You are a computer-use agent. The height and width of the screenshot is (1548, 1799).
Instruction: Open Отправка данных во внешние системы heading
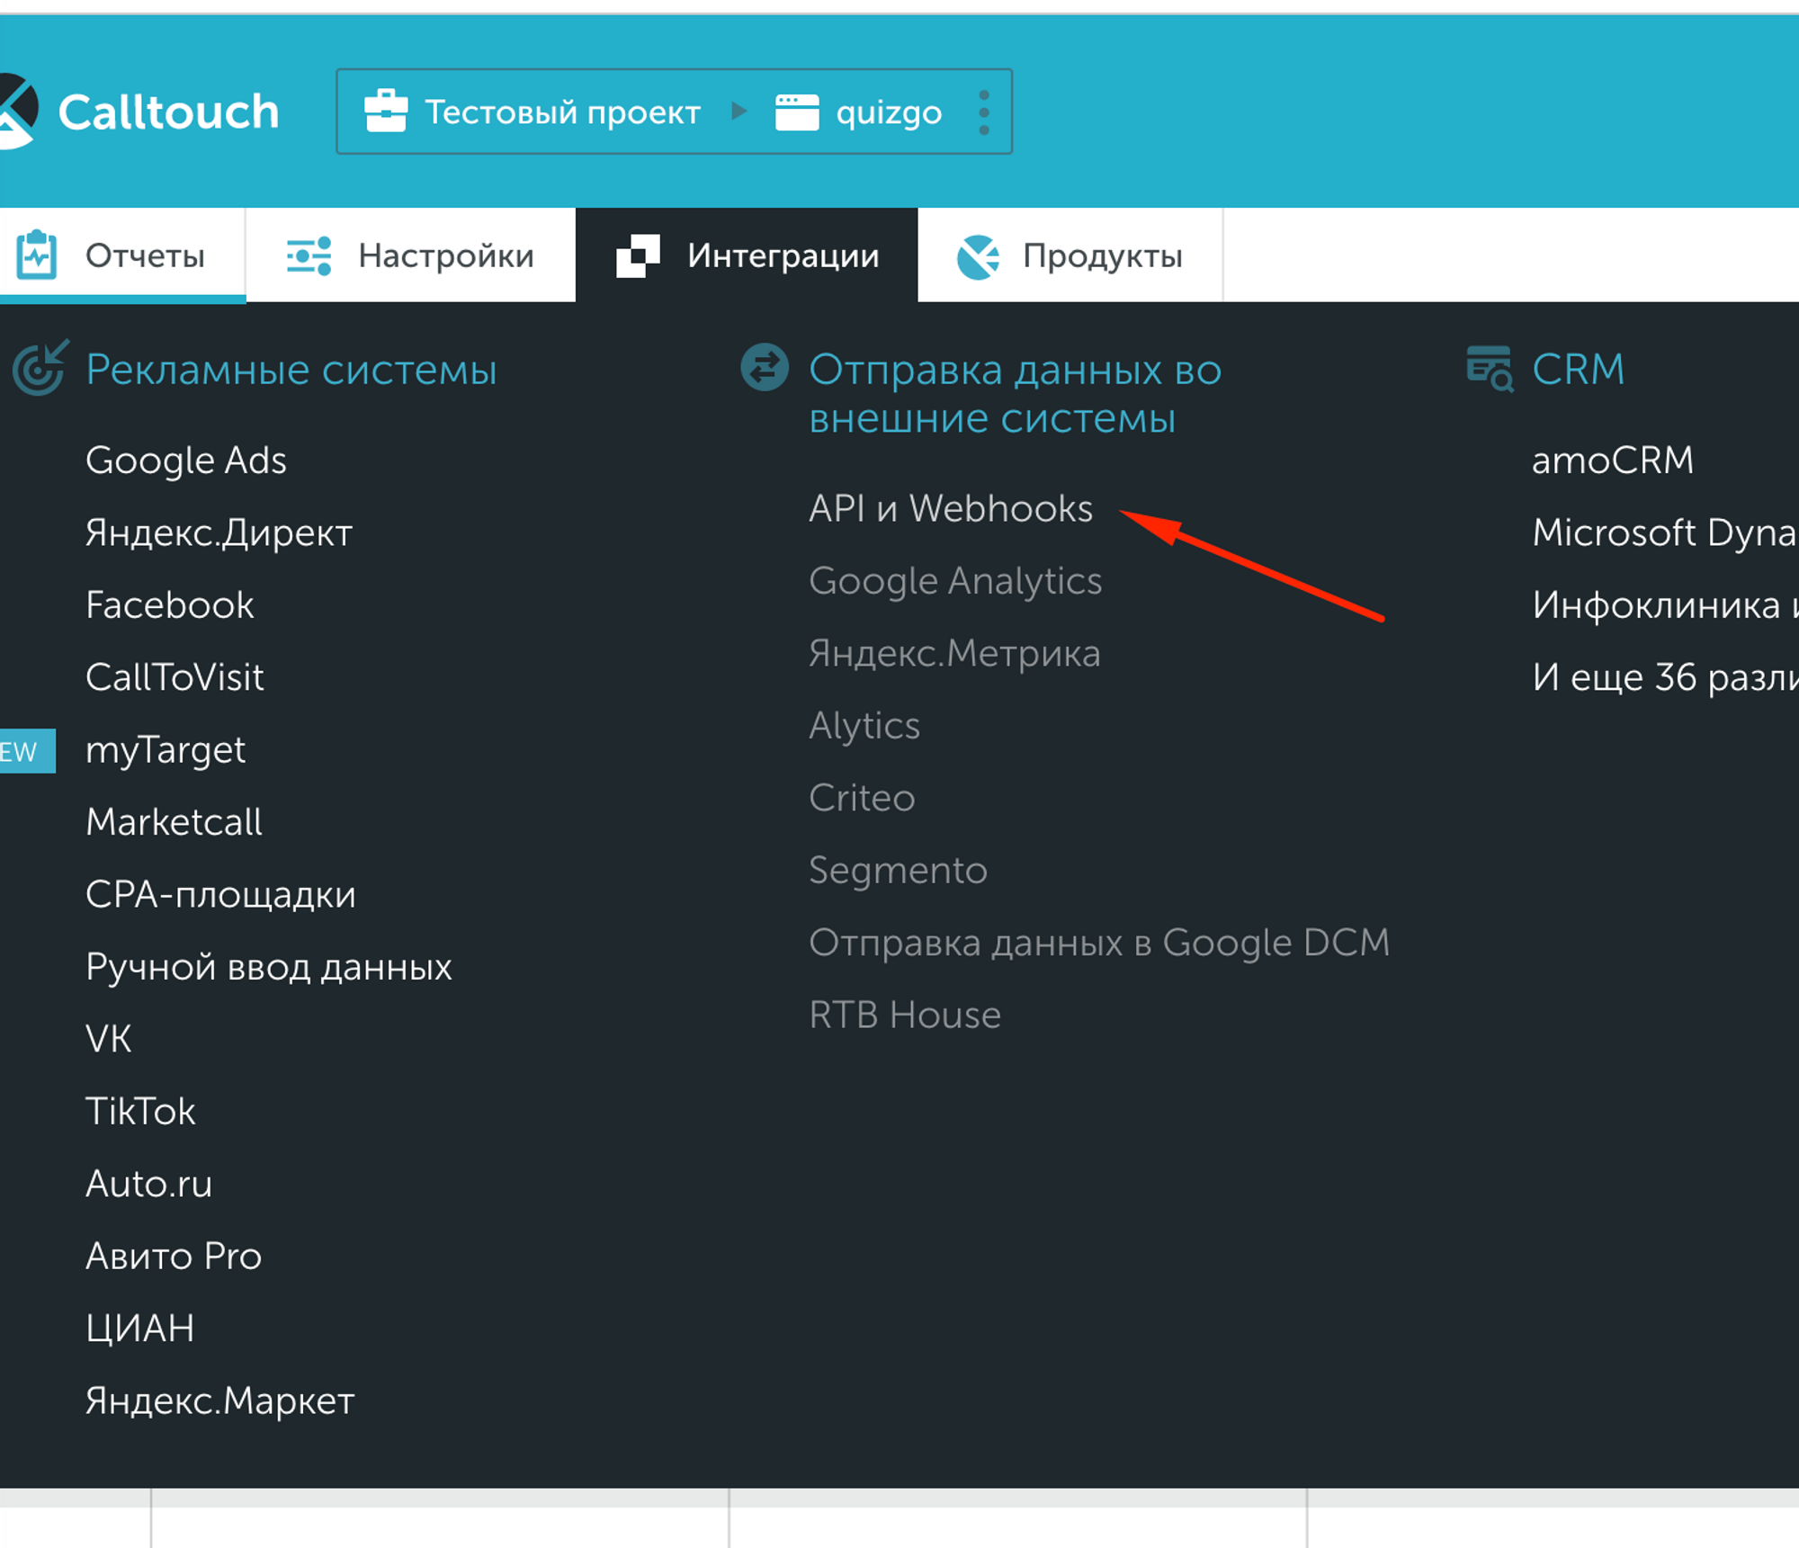[x=1015, y=394]
